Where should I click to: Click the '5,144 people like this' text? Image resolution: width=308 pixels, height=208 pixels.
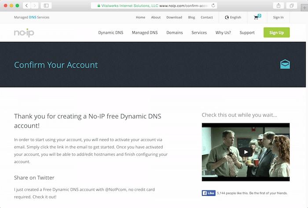[252, 193]
